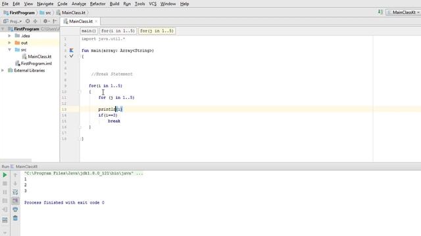Click the main() structure breadcrumb
Viewport: 421px width, 236px height.
point(89,31)
